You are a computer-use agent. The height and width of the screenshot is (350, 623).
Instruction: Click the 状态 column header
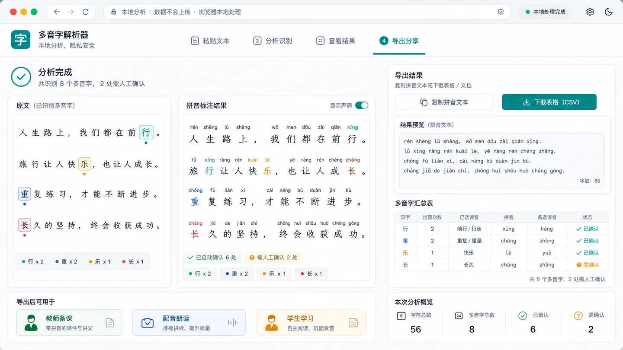tap(588, 217)
